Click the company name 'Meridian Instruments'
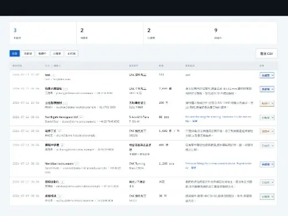Viewport: 288px width, 216px height. (x=59, y=164)
